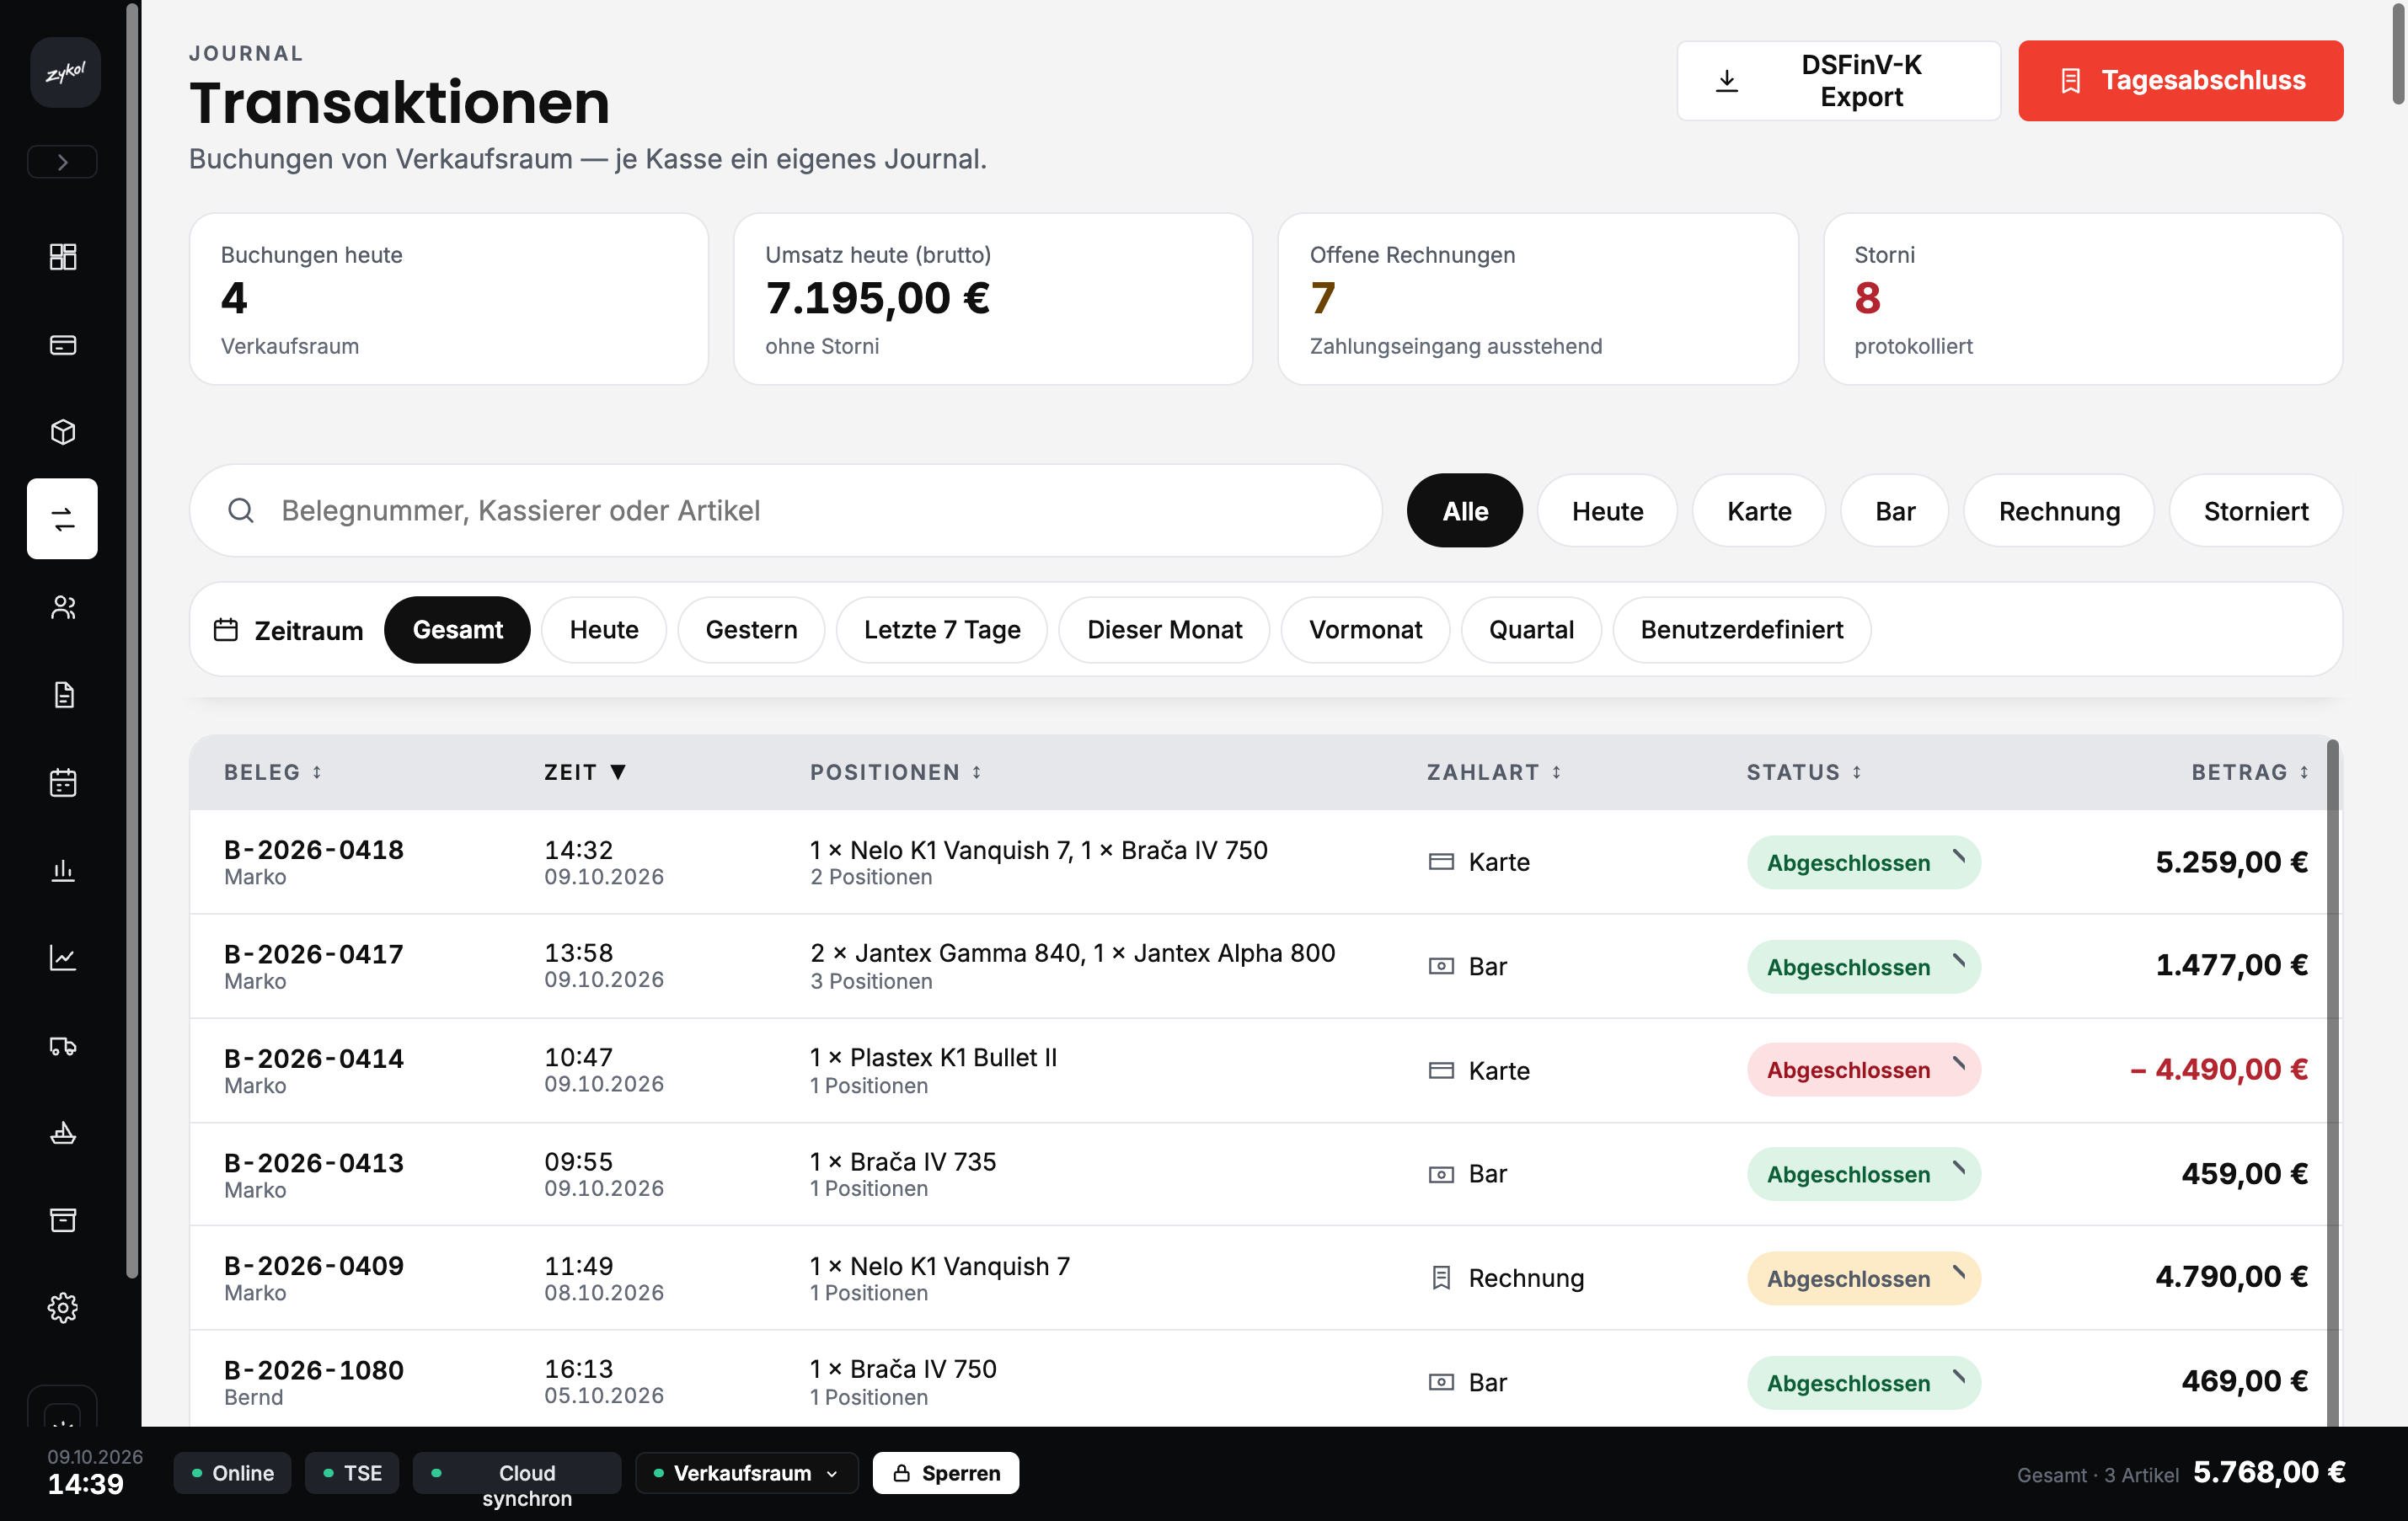2408x1521 pixels.
Task: Toggle the Zeit column sort order
Action: tap(585, 772)
